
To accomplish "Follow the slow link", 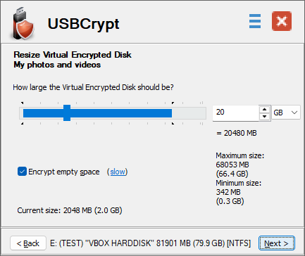I will pos(118,172).
